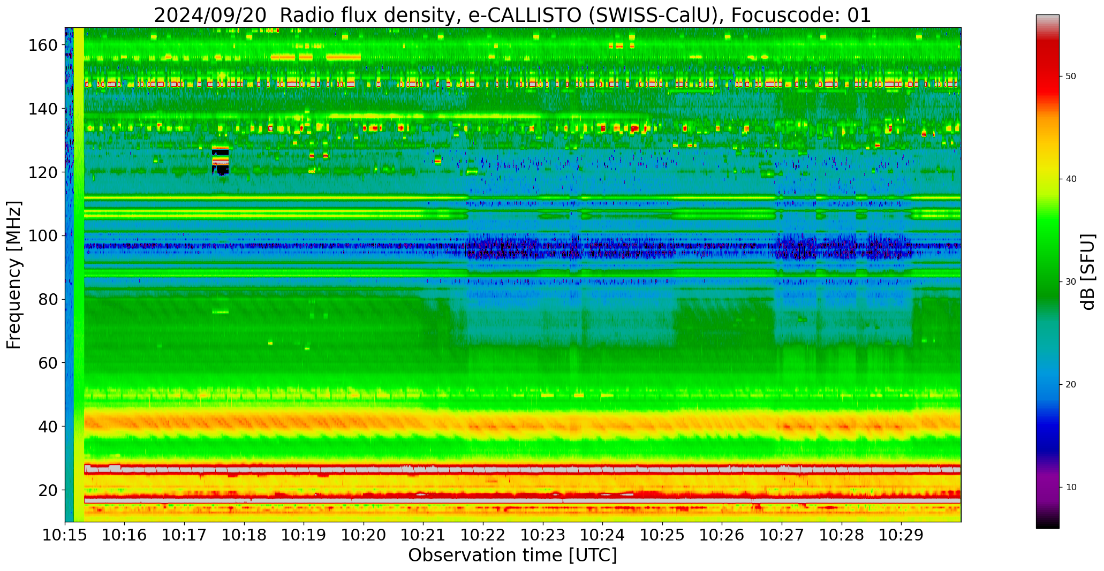1104x571 pixels.
Task: Click the 100 MHz frequency tick label
Action: 43,236
